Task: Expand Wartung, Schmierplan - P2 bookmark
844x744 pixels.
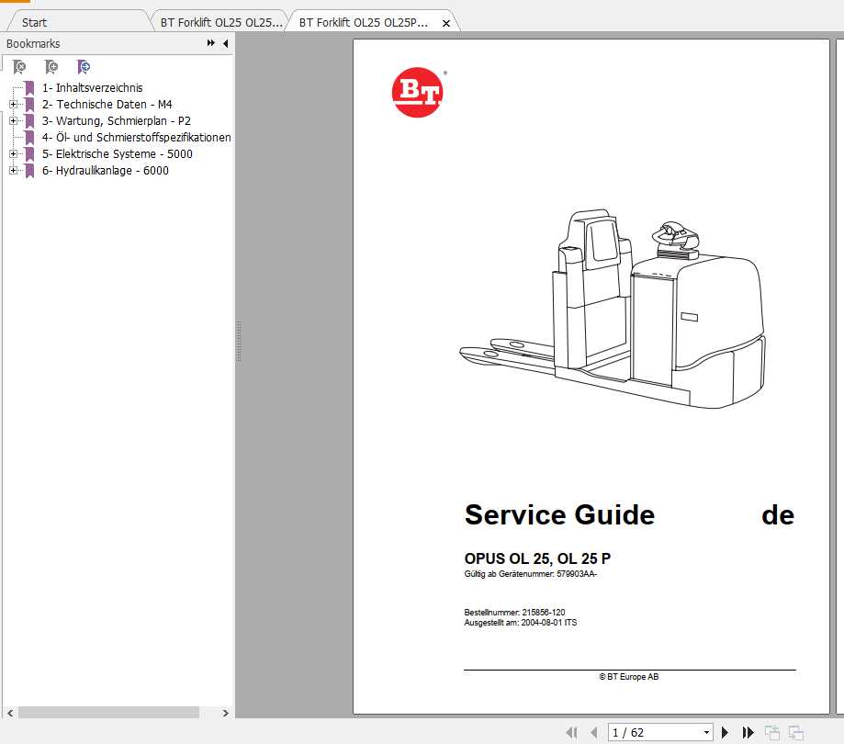Action: 13,121
